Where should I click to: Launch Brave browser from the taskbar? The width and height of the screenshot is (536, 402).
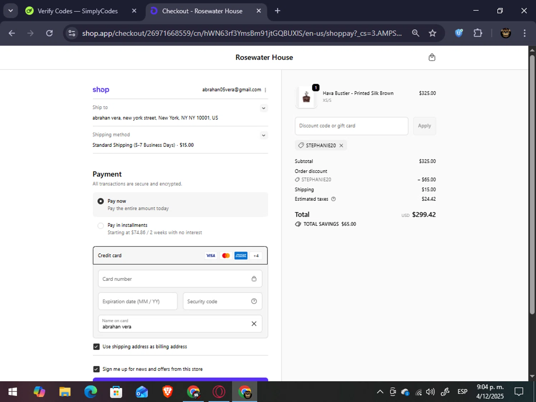pyautogui.click(x=168, y=392)
